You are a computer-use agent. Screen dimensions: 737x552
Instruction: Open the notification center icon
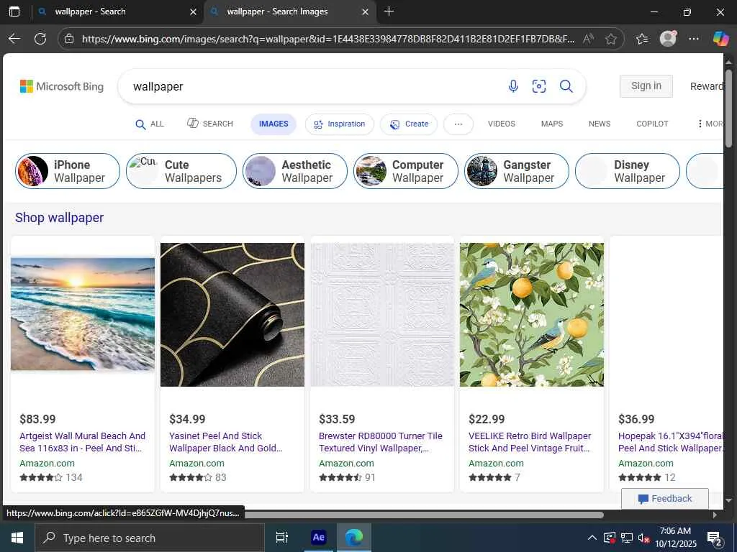click(715, 538)
